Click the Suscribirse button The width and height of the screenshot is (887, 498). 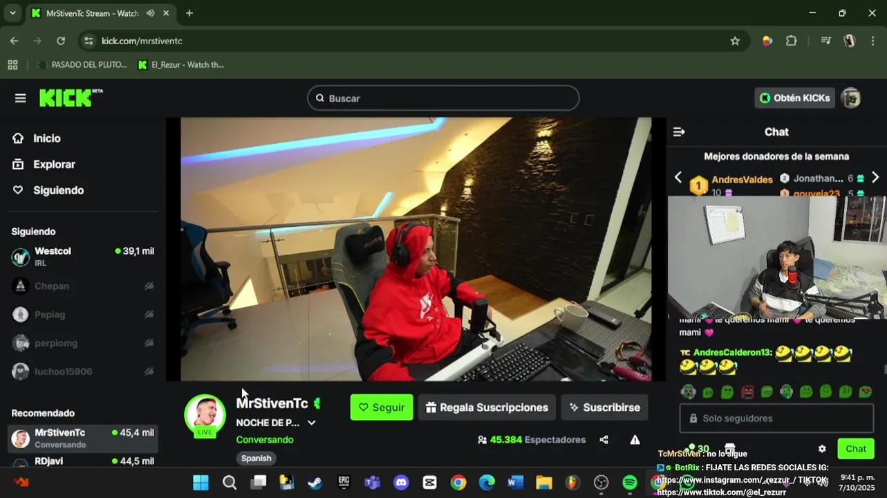pyautogui.click(x=604, y=407)
